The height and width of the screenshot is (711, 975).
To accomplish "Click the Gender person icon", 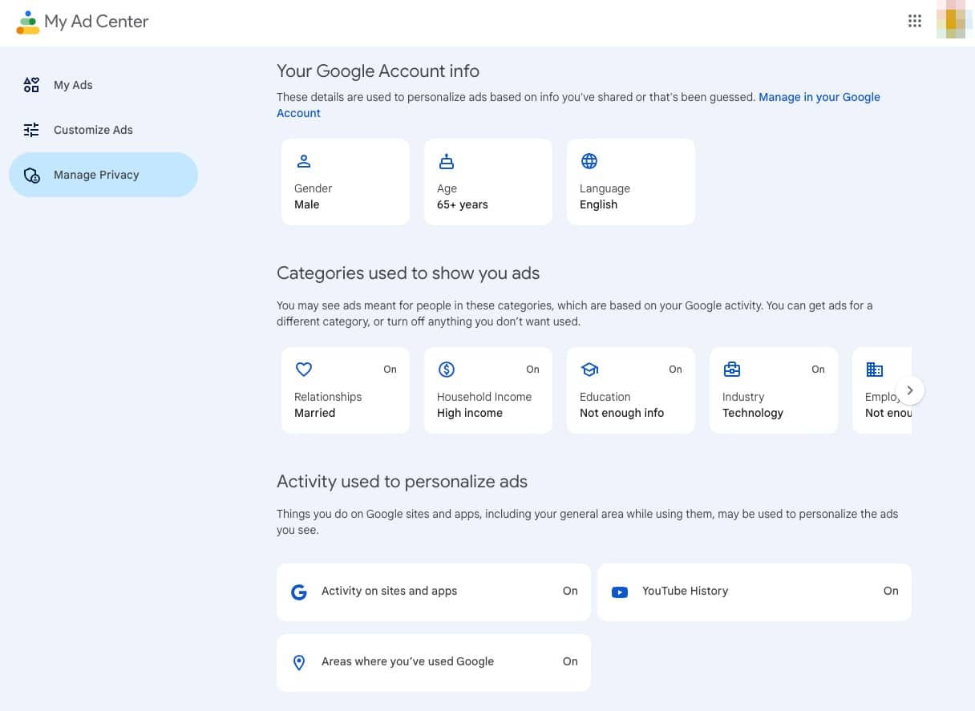I will (304, 161).
